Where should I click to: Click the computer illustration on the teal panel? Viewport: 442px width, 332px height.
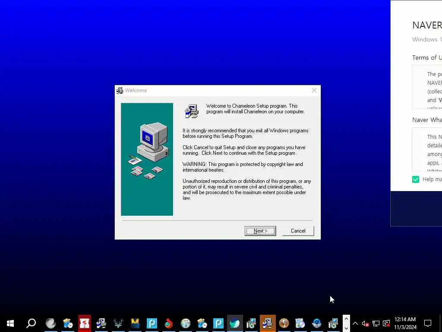pos(148,151)
